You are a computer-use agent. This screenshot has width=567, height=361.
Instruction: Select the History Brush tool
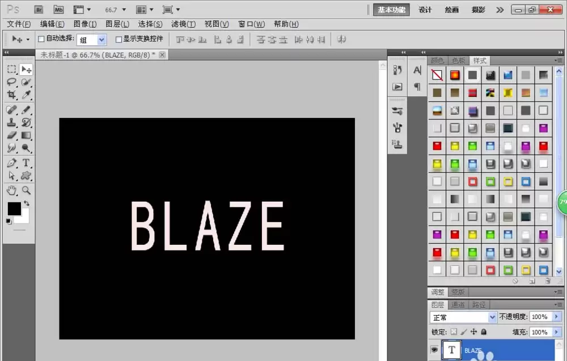[x=26, y=122]
